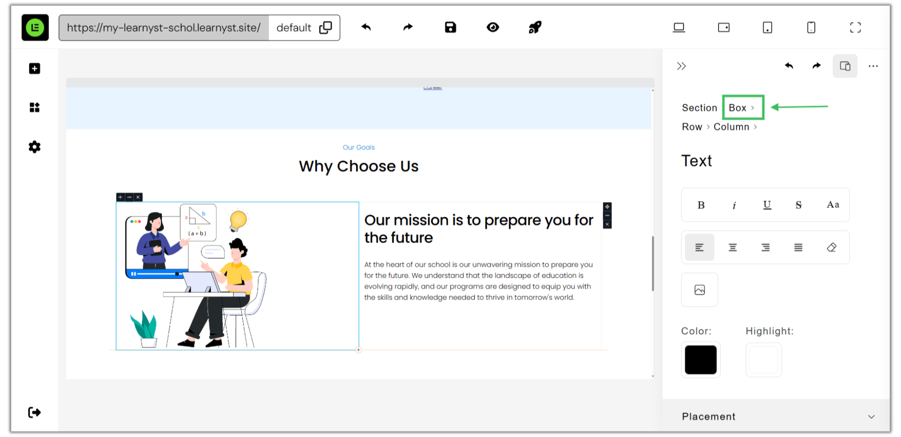Insert image via the picture icon
The height and width of the screenshot is (437, 901).
click(x=700, y=290)
